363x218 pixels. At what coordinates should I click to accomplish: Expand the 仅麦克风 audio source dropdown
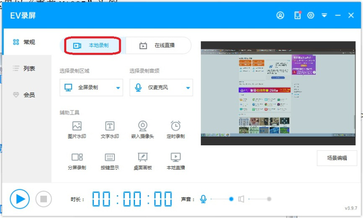[x=161, y=88]
